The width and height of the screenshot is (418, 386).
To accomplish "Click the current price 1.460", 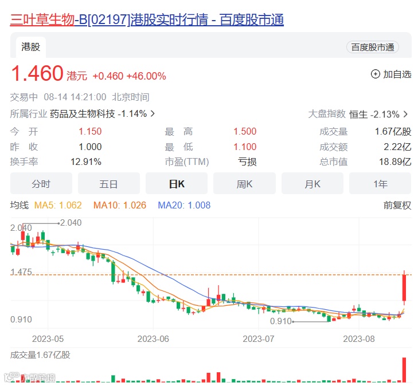I will tap(37, 73).
